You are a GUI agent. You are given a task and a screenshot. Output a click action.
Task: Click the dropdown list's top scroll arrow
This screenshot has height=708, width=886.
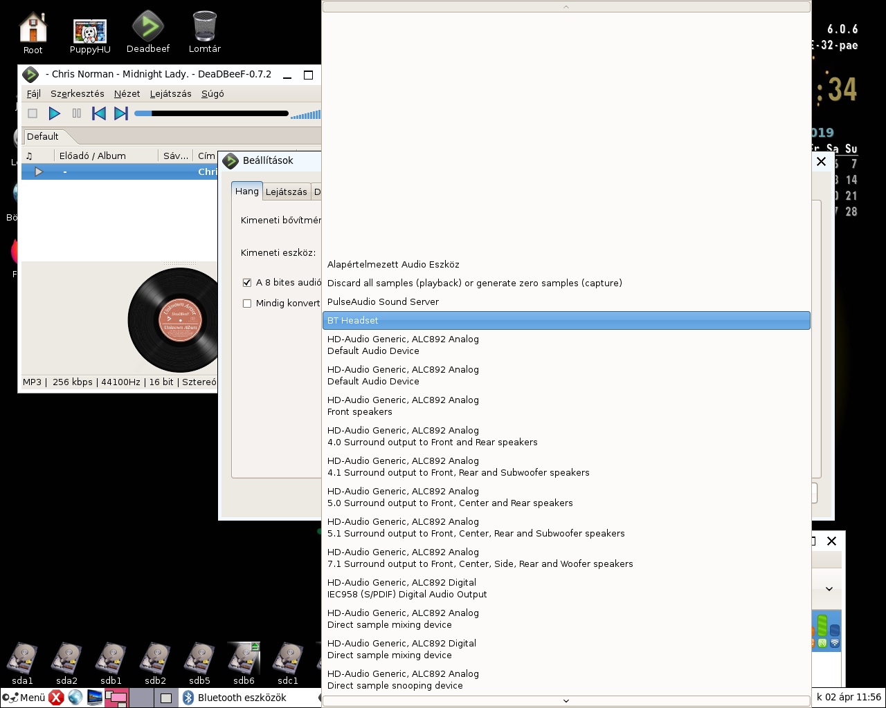pyautogui.click(x=566, y=7)
